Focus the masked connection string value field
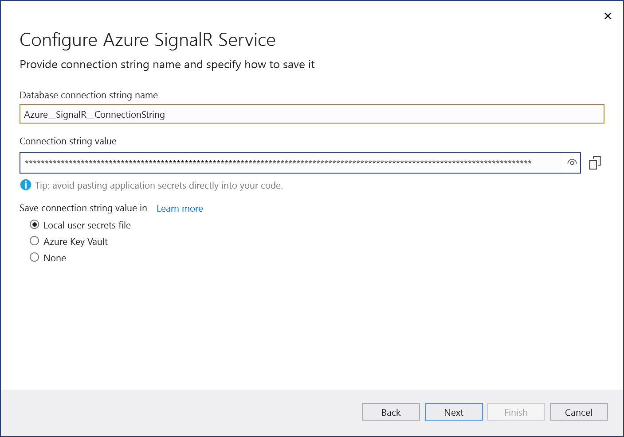Image resolution: width=624 pixels, height=437 pixels. (300, 163)
